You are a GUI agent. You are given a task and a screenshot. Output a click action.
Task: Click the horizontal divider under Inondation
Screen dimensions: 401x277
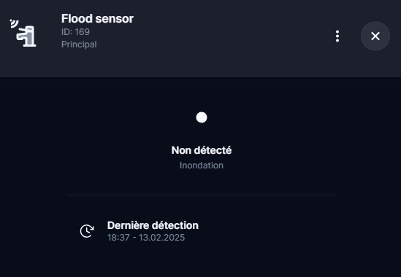tap(202, 195)
